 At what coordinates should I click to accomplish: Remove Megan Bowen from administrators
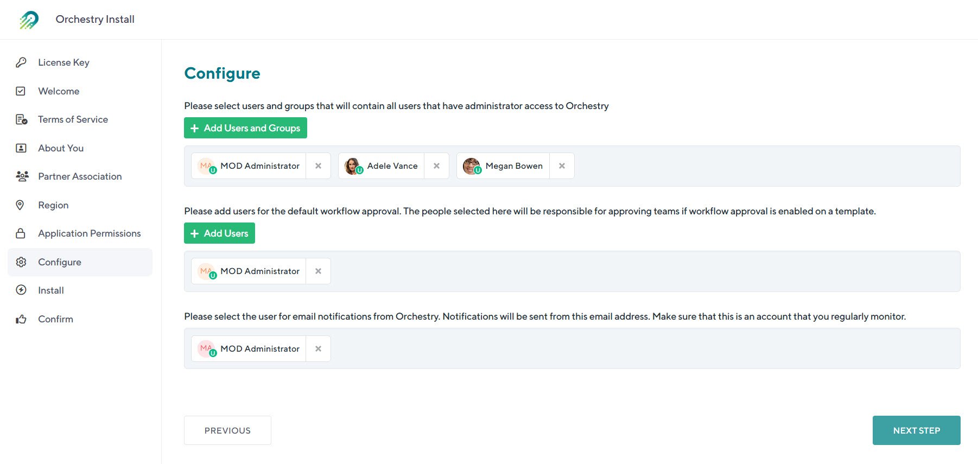pos(562,166)
